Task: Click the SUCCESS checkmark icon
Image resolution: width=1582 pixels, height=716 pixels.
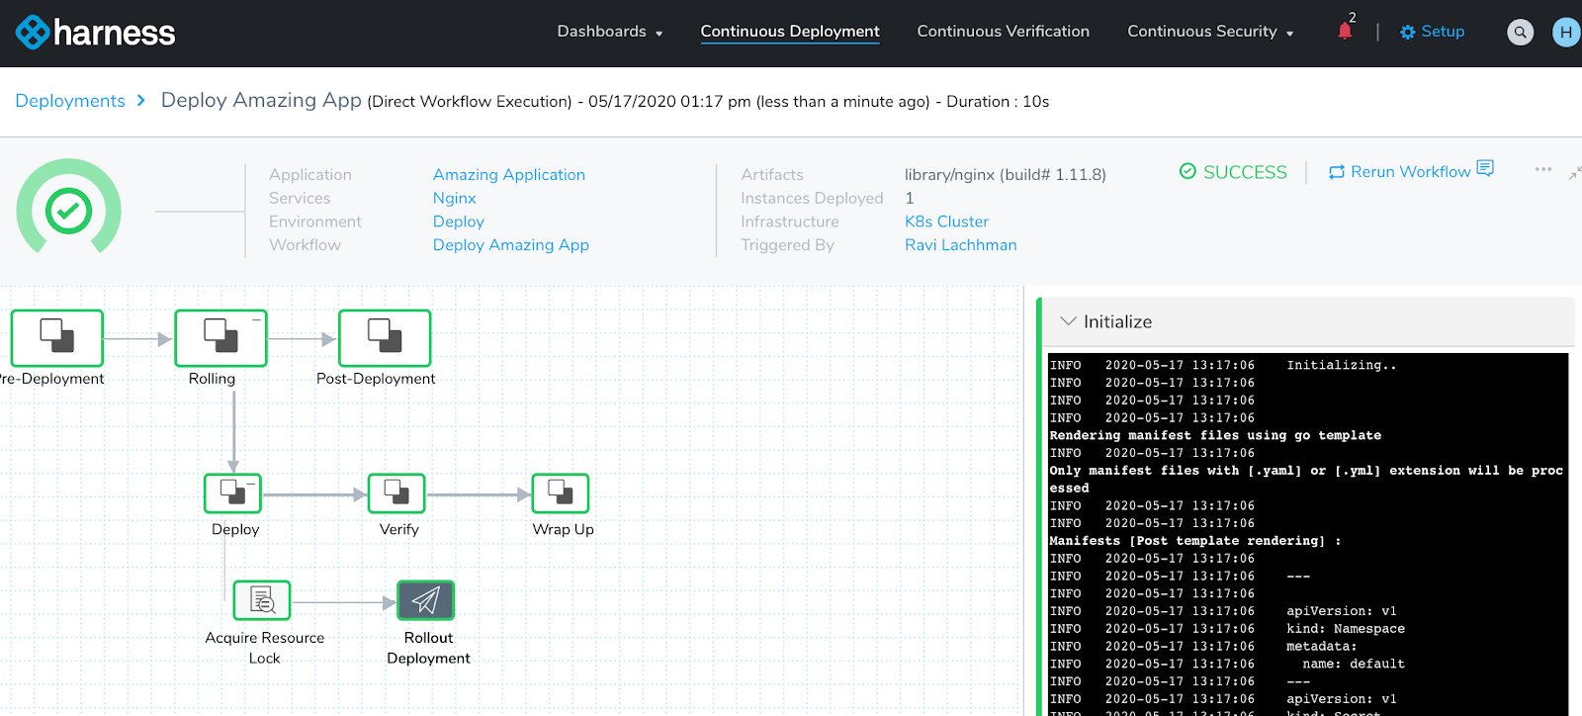Action: pyautogui.click(x=1187, y=171)
